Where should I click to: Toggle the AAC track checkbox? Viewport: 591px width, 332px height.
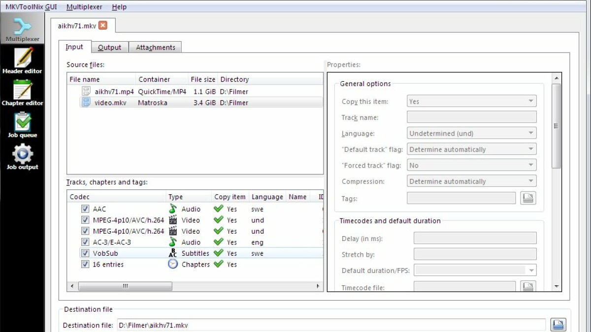(85, 209)
